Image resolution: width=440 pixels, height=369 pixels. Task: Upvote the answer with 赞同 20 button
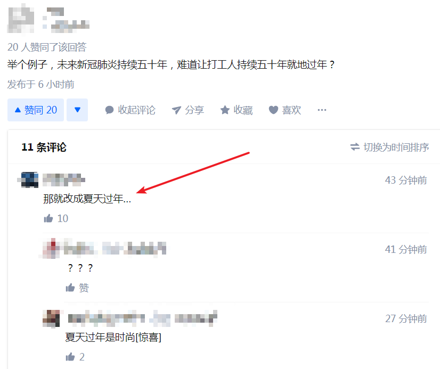36,110
